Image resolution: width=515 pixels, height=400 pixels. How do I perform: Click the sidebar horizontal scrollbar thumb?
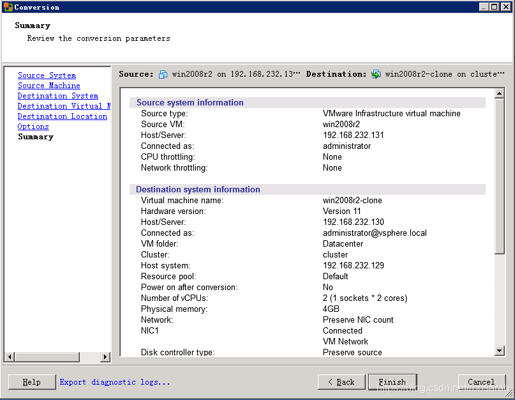tap(47, 357)
